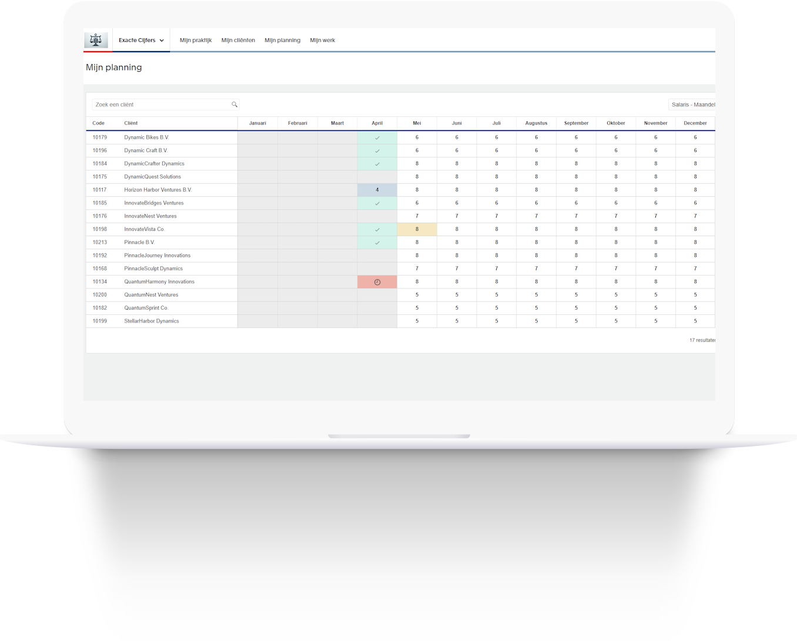The image size is (797, 641).
Task: Open client Horizon Harbor Ventures B.V.
Action: (158, 190)
